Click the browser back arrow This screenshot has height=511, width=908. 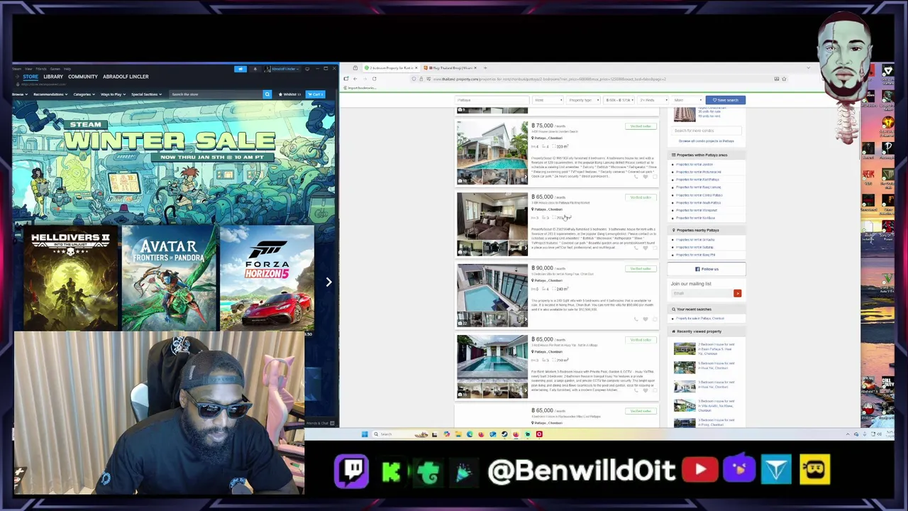click(x=355, y=79)
